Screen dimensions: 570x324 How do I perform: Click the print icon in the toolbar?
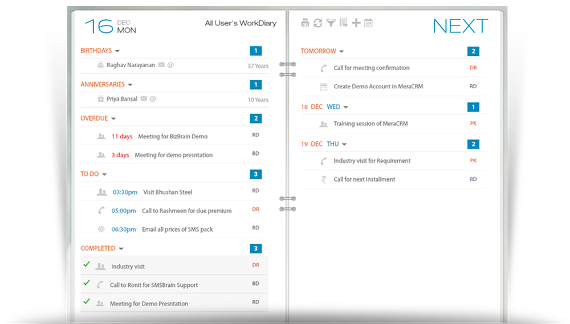(x=305, y=23)
